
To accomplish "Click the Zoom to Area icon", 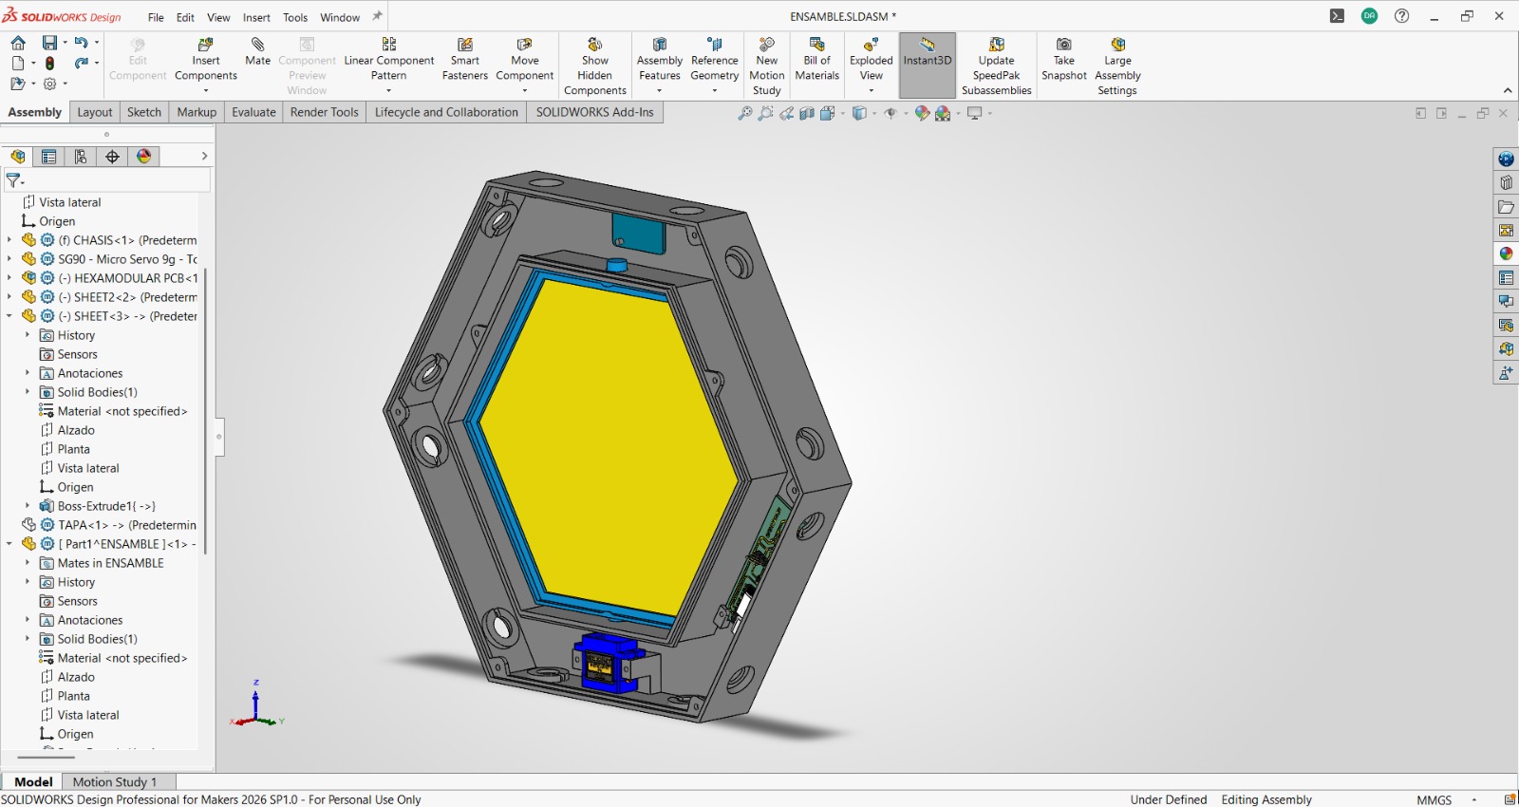I will click(x=765, y=113).
